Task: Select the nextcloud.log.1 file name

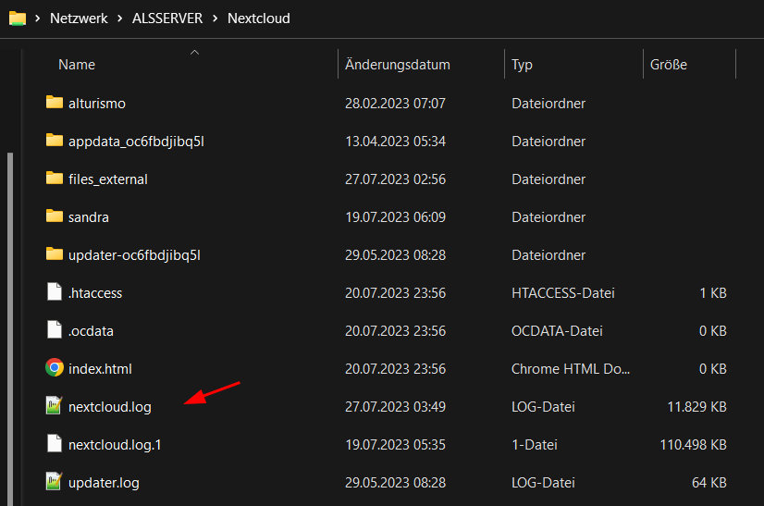Action: tap(115, 445)
